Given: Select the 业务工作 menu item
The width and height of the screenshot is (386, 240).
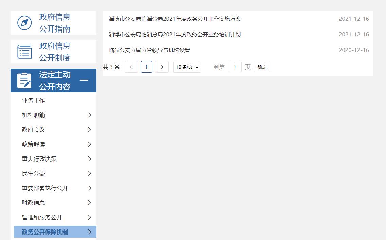Looking at the screenshot, I should (x=33, y=100).
